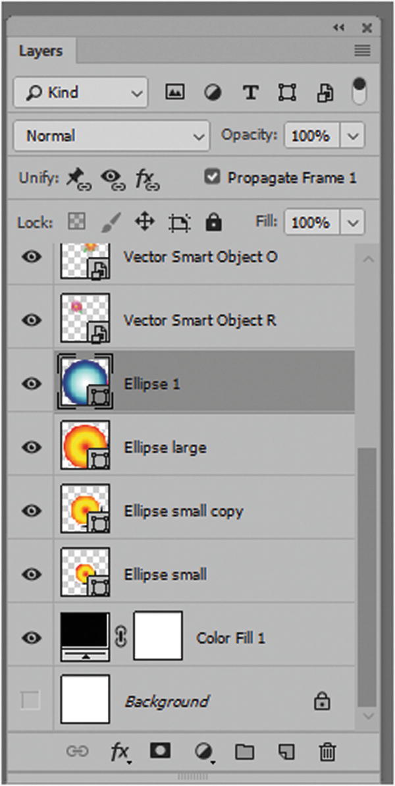Open the Opacity dropdown
This screenshot has width=395, height=786.
pyautogui.click(x=353, y=135)
